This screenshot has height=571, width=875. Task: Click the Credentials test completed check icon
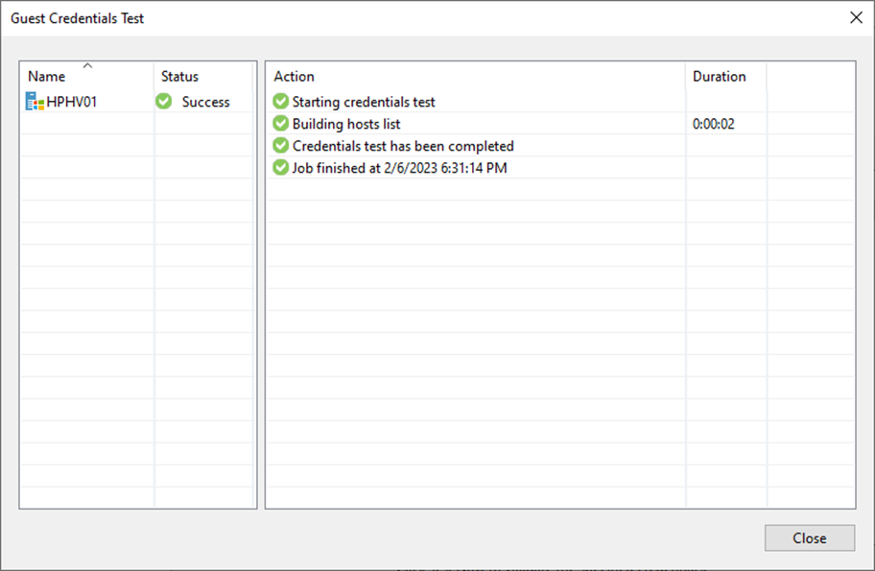click(x=281, y=145)
